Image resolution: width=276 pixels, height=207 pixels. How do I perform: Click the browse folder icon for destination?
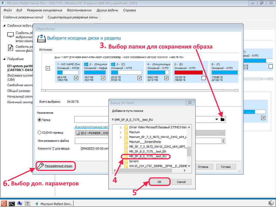click(222, 119)
